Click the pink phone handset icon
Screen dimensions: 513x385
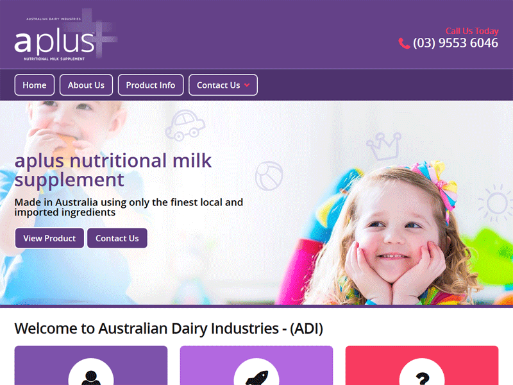pos(404,43)
